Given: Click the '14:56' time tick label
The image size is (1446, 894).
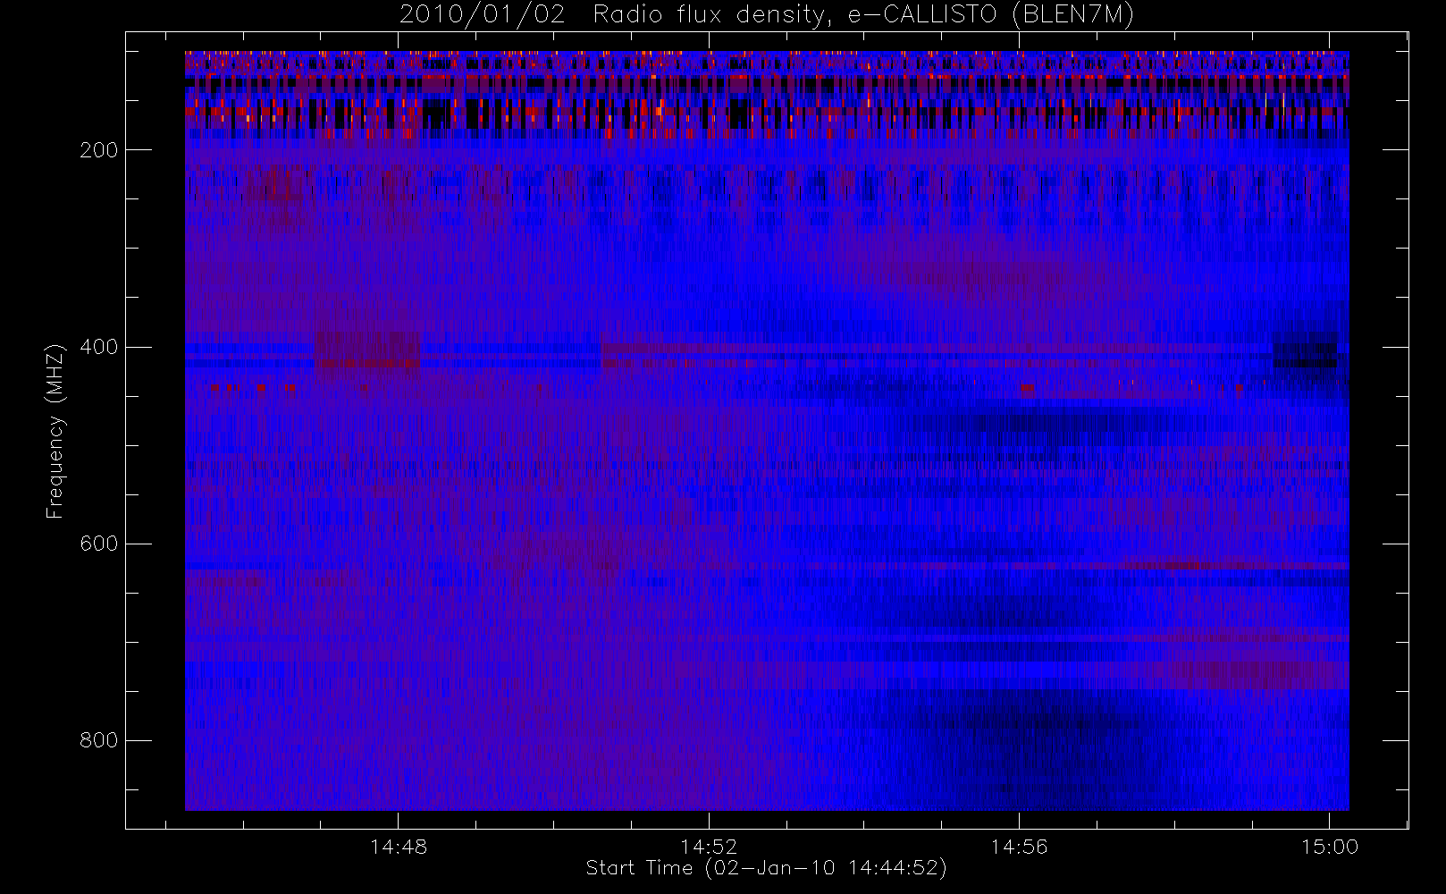Looking at the screenshot, I should click(1019, 847).
